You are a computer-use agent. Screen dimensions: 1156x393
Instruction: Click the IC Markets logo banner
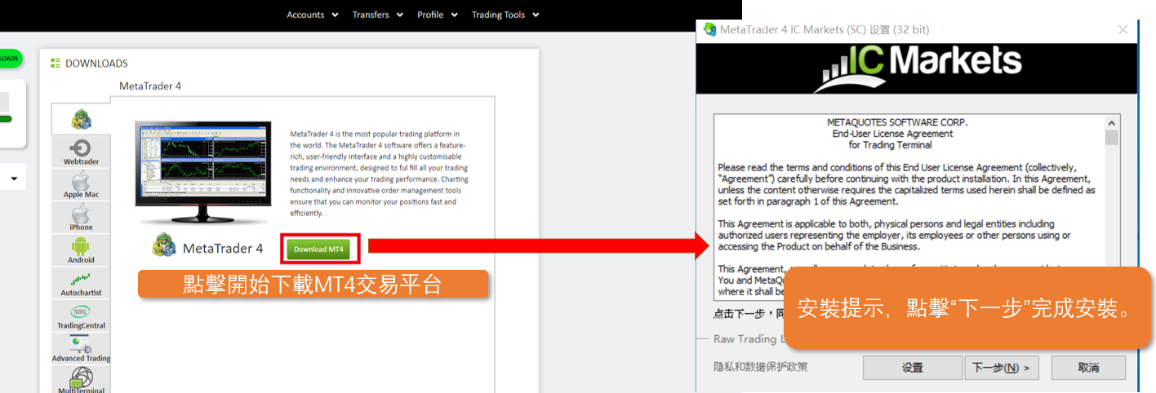click(x=916, y=68)
